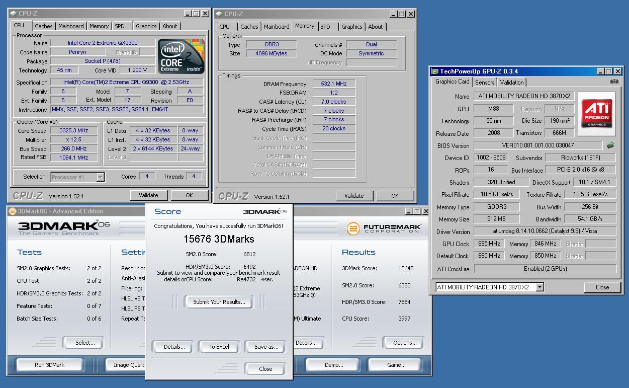Click the Memory Size 4096 MBytes field
The image size is (629, 388).
[x=272, y=53]
